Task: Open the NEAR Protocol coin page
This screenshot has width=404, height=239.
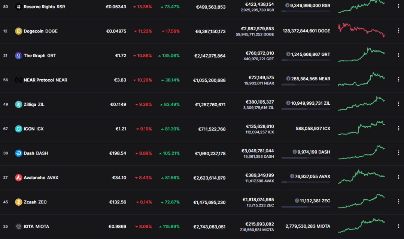Action: 45,80
